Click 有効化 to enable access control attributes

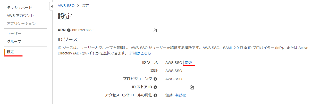(x=181, y=95)
